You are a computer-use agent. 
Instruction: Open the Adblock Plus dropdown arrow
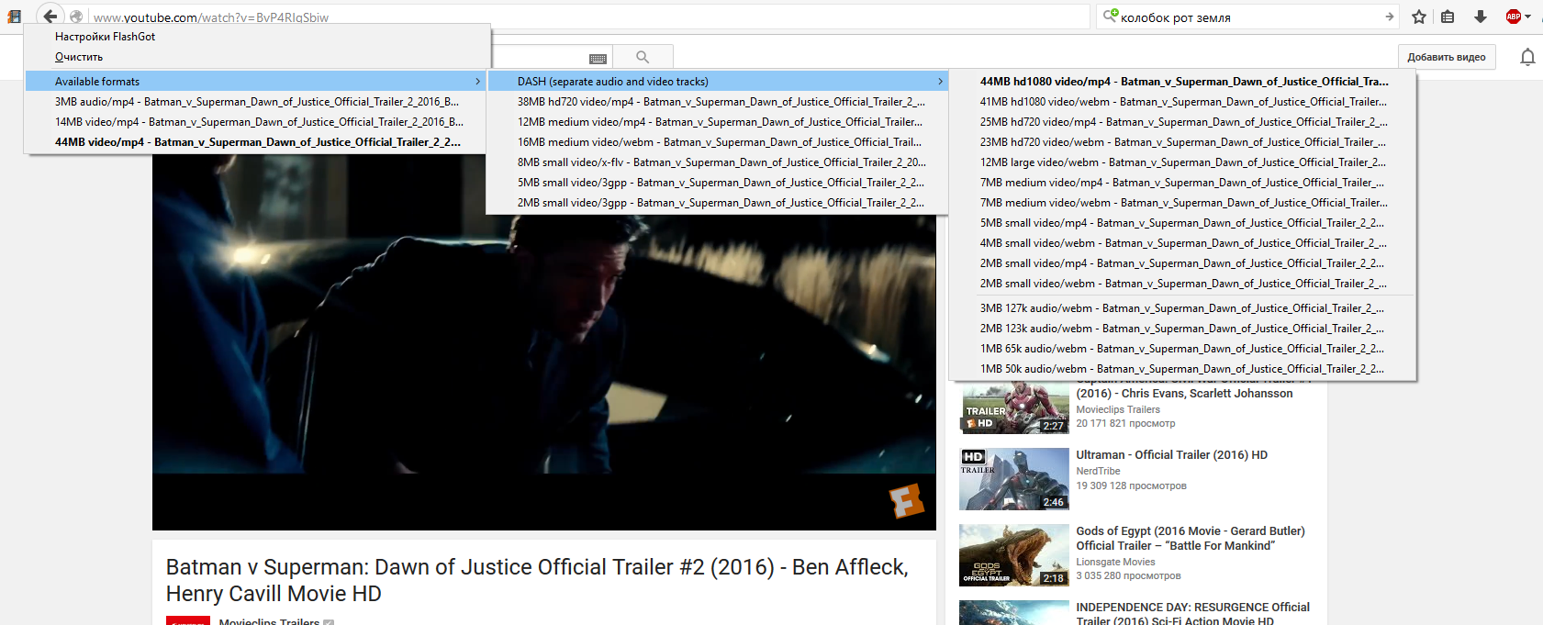[x=1528, y=17]
